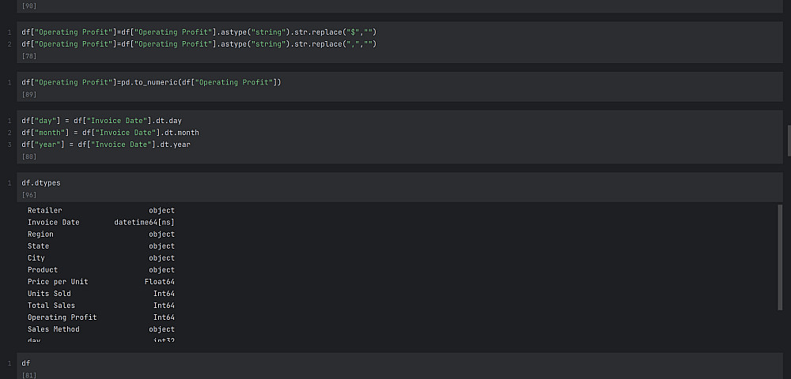Click 'Region' in the dtypes output
Image resolution: width=791 pixels, height=379 pixels.
(40, 235)
